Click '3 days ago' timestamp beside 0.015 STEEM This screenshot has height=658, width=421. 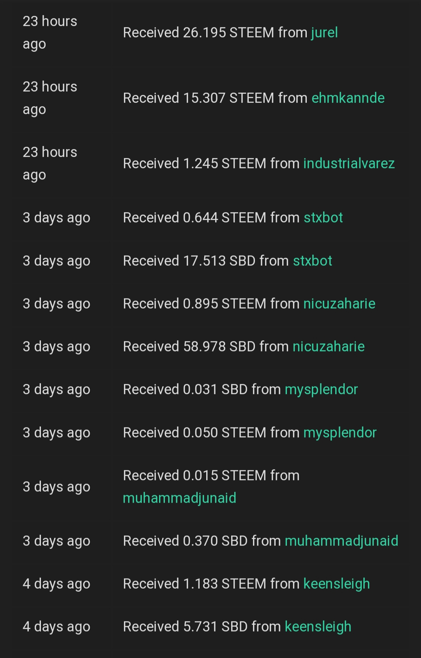(x=57, y=487)
